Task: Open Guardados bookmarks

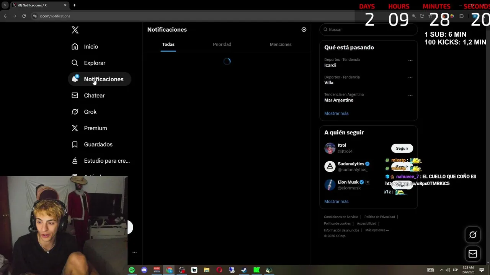Action: pyautogui.click(x=92, y=144)
